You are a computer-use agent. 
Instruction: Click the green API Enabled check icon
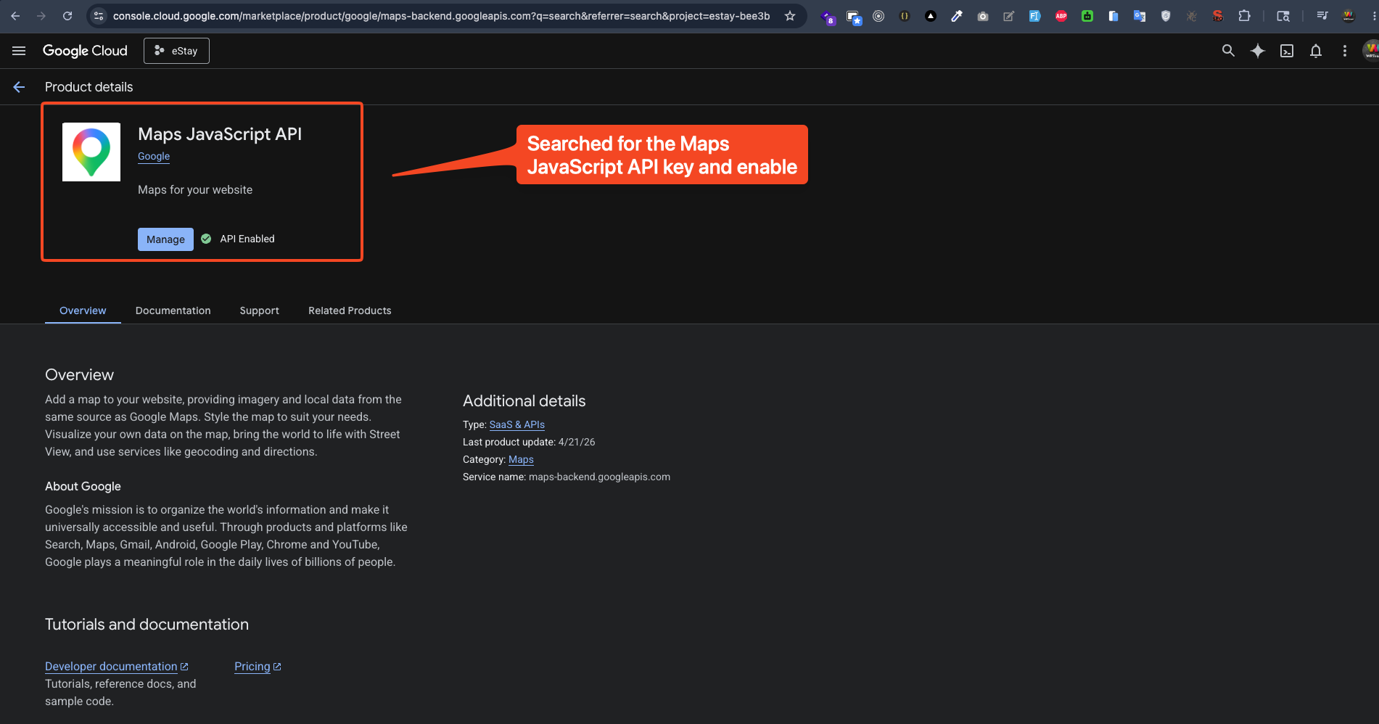click(206, 239)
